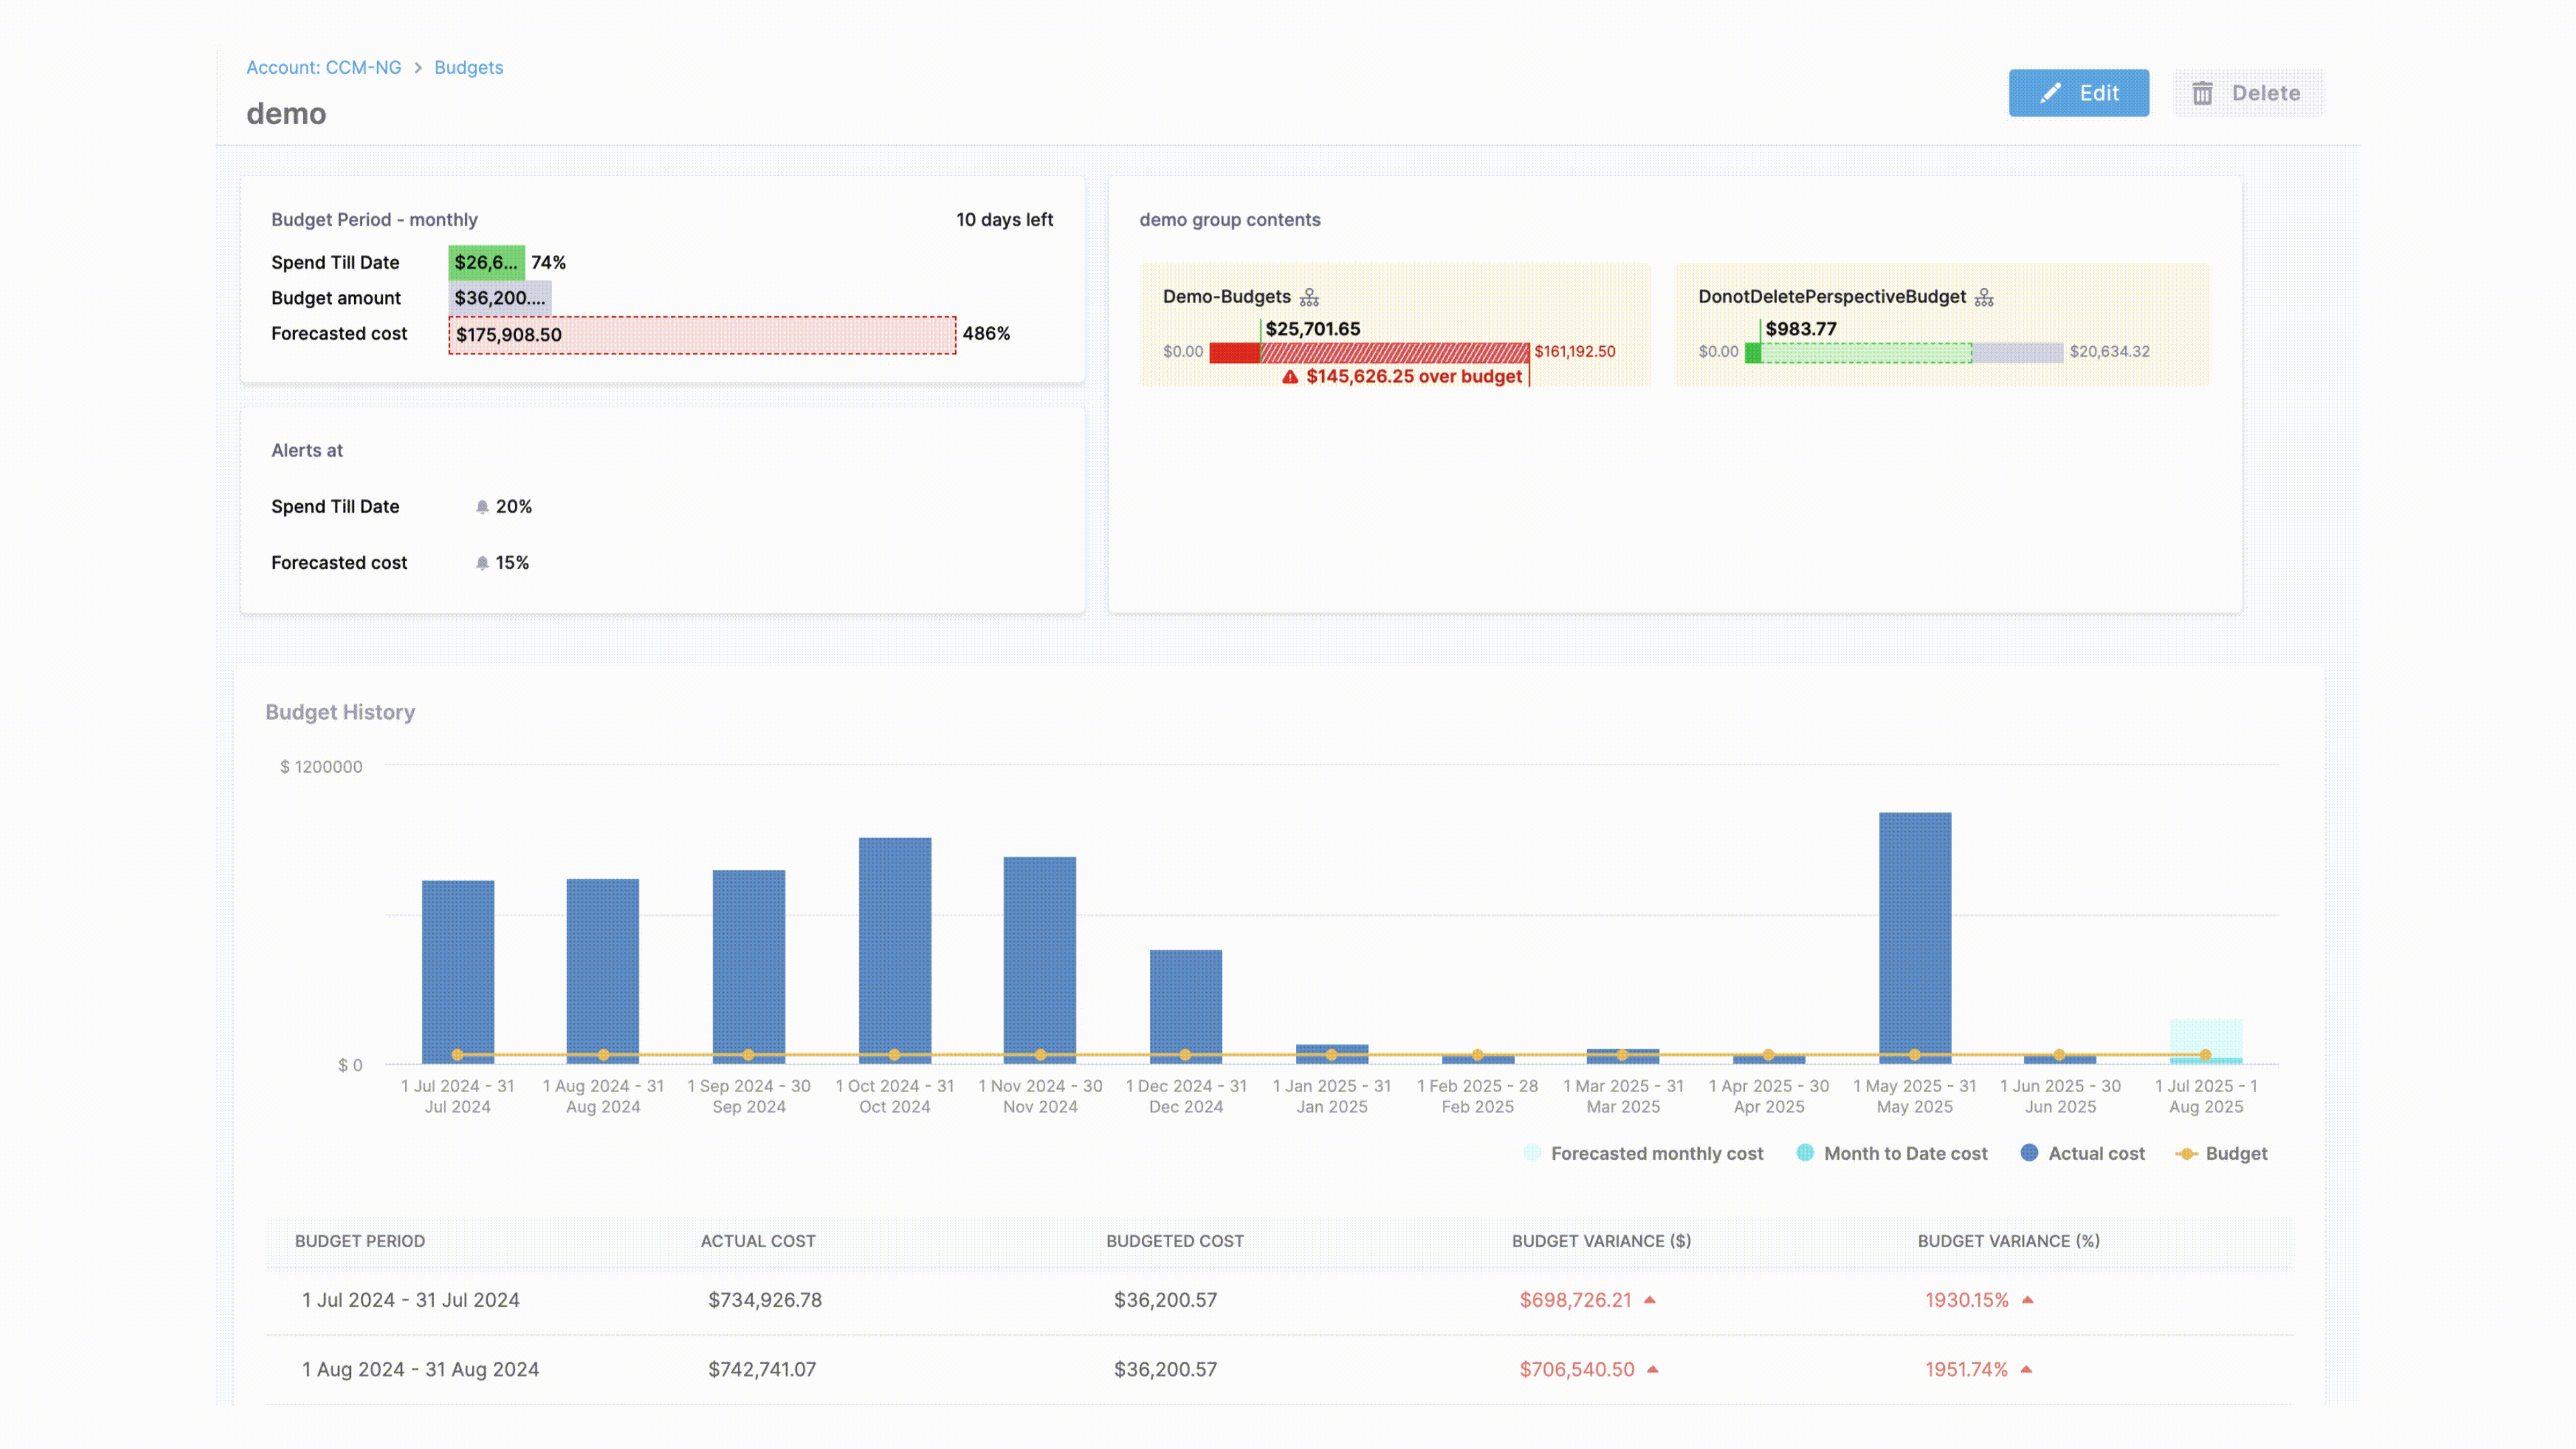Click bell icon beside 20% alert
2576x1449 pixels.
[x=482, y=507]
